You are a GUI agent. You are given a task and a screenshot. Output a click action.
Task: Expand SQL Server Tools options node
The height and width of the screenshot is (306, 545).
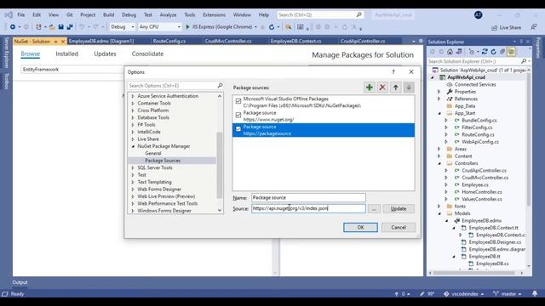click(133, 168)
